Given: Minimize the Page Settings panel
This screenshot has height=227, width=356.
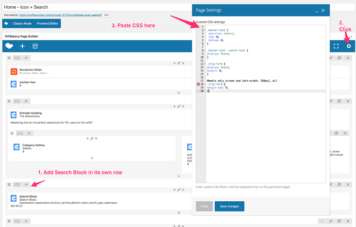Looking at the screenshot, I should click(x=317, y=11).
